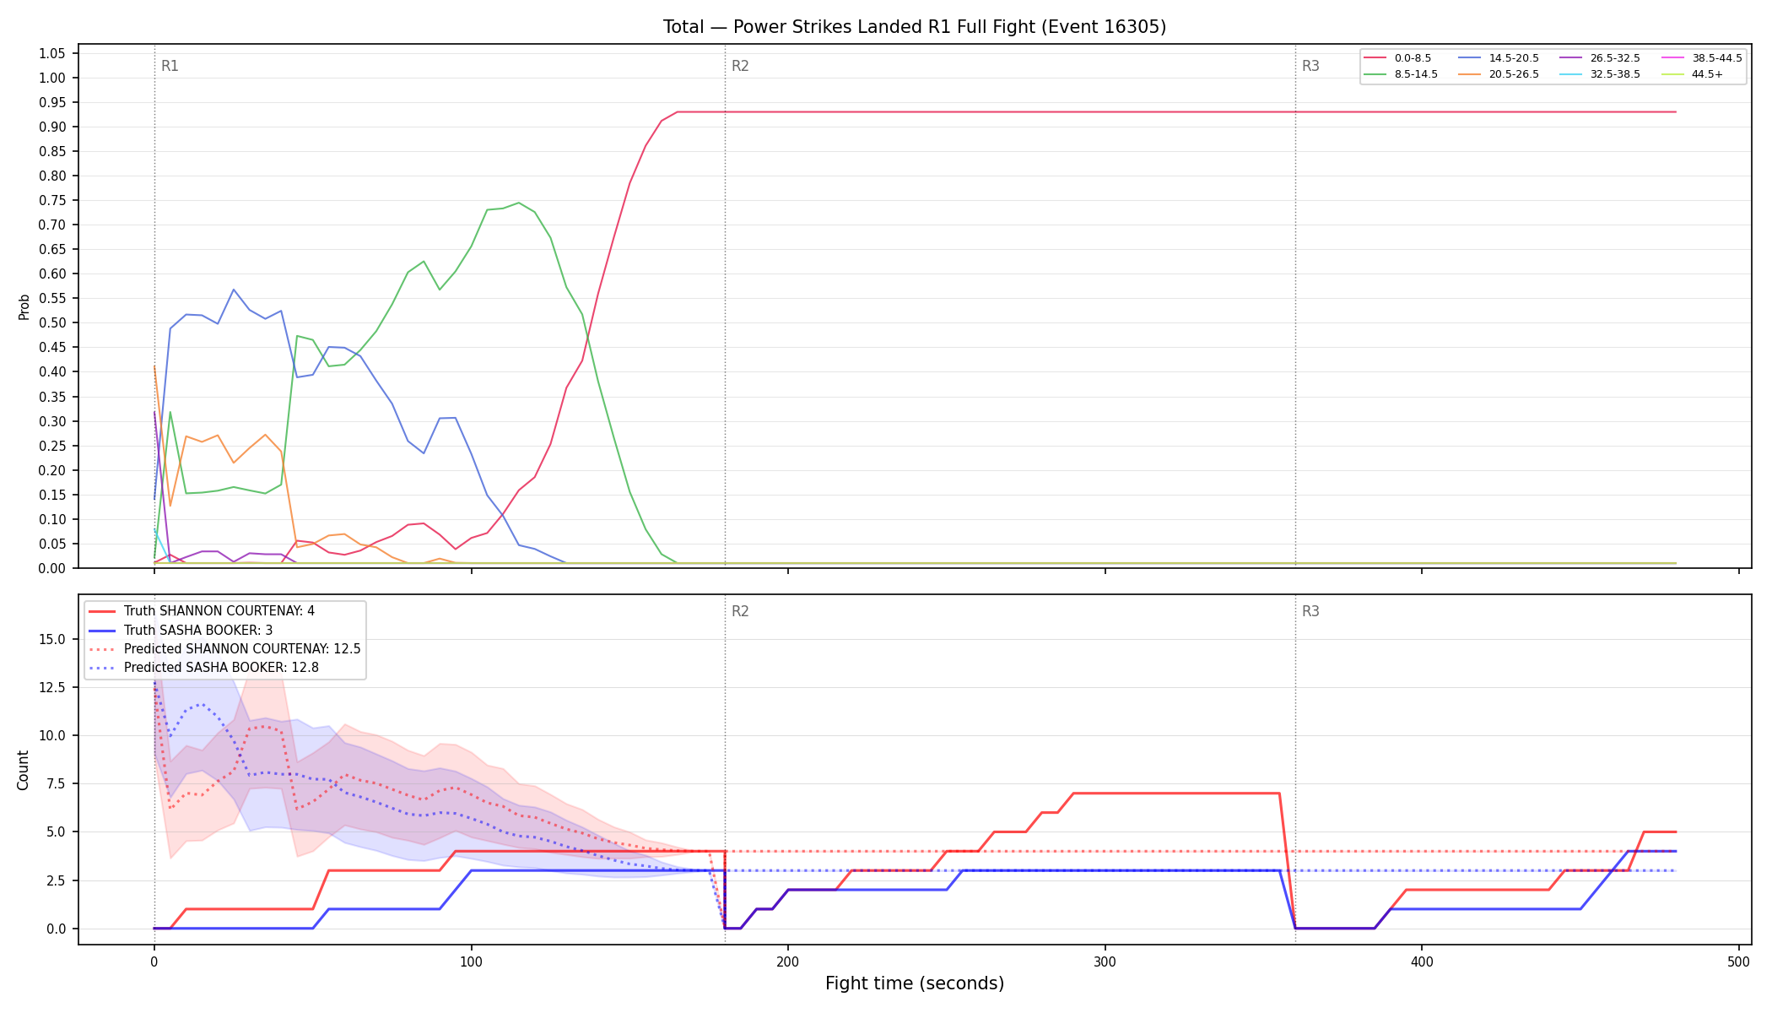1772x1013 pixels.
Task: Click the orange line swatch for 20.5-26.5
Action: (x=1470, y=74)
